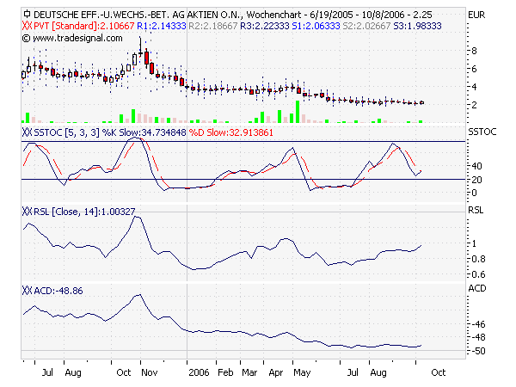Image resolution: width=516 pixels, height=387 pixels.
Task: Click the Mar label on the time axis
Action: pyautogui.click(x=249, y=372)
